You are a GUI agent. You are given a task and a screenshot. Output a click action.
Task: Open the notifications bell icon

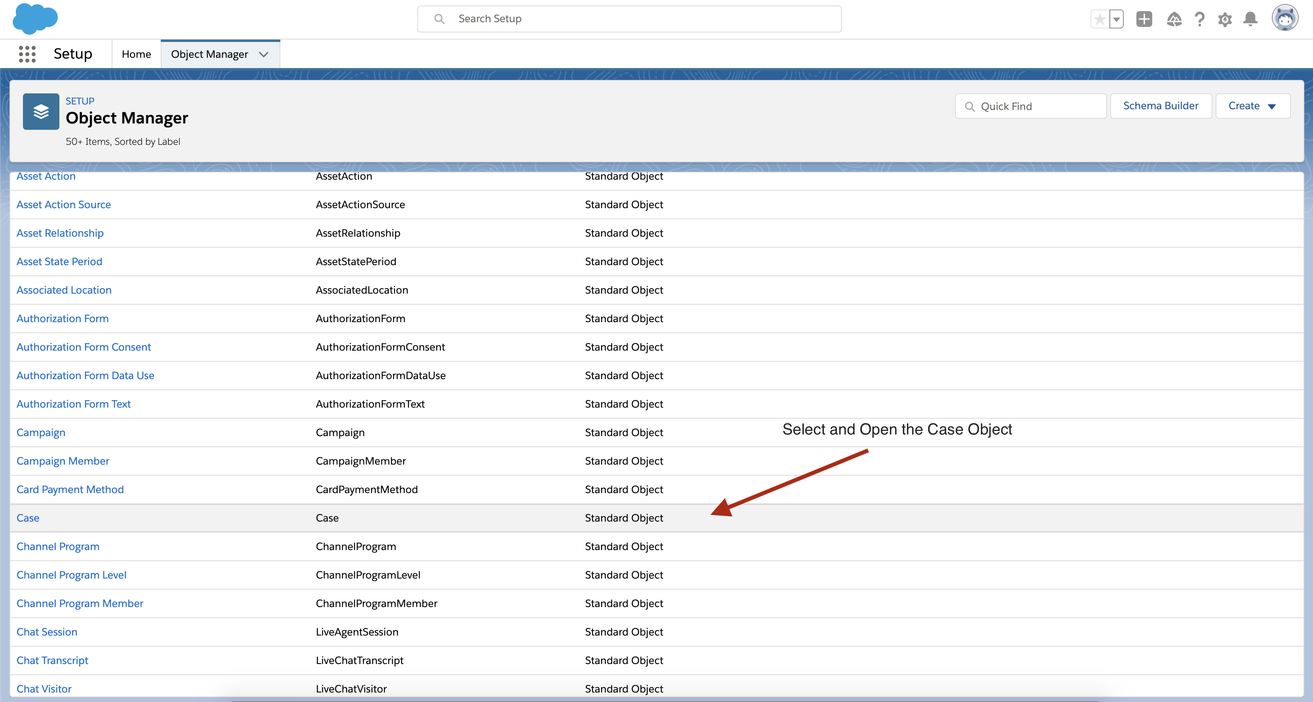click(1250, 19)
